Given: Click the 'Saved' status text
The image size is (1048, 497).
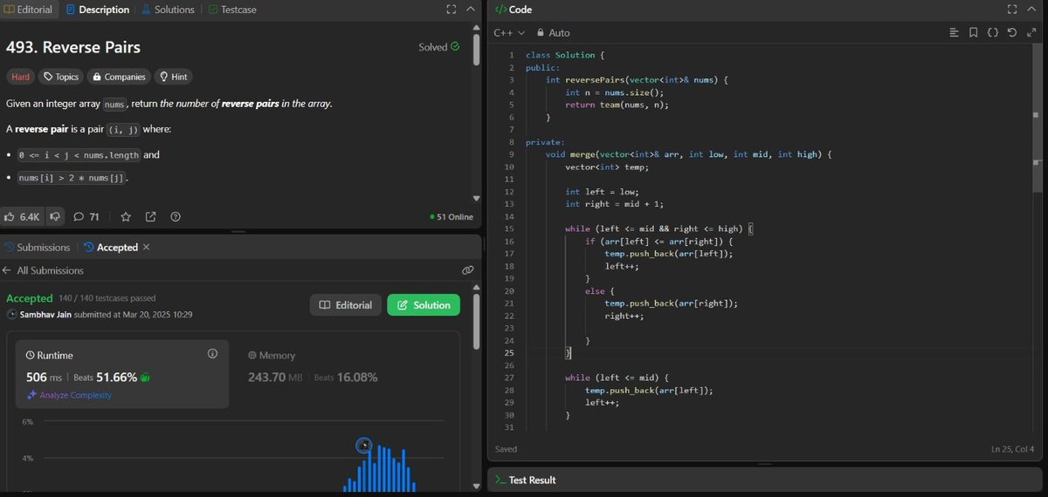Looking at the screenshot, I should coord(506,449).
